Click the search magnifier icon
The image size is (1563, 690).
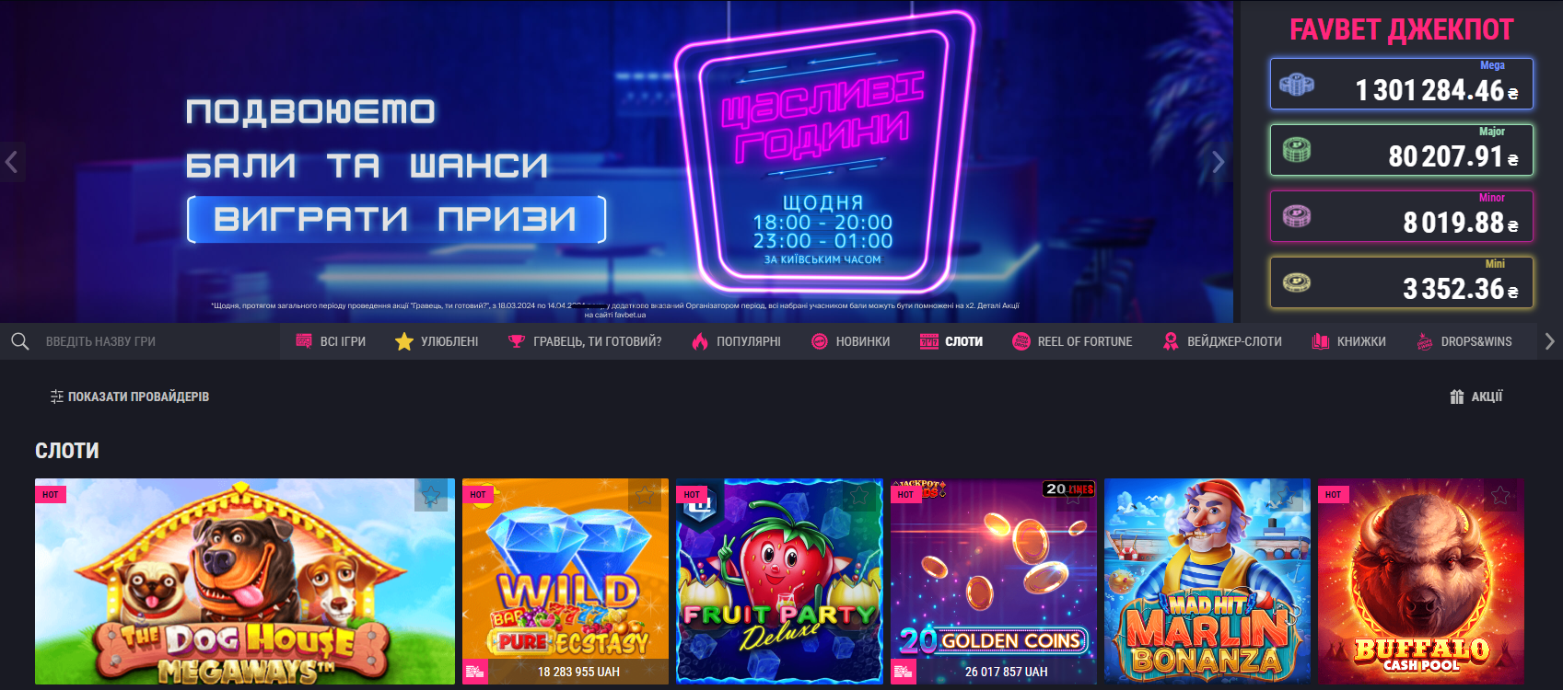[x=19, y=341]
